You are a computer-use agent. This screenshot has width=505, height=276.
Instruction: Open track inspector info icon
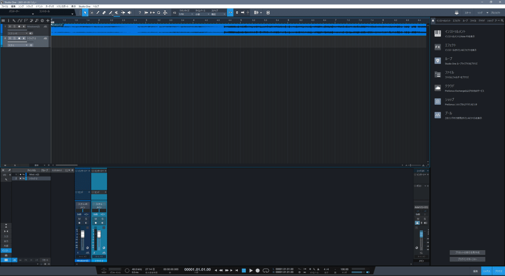pos(8,20)
